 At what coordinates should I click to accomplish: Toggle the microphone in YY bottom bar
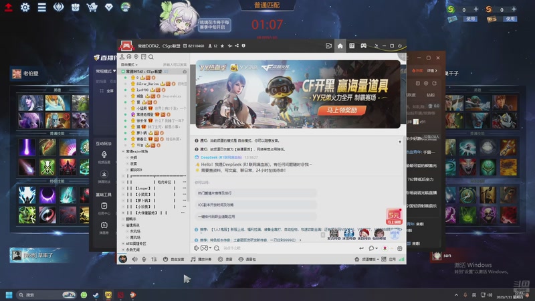[144, 260]
